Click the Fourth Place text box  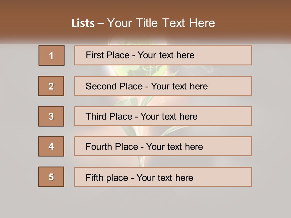point(163,147)
